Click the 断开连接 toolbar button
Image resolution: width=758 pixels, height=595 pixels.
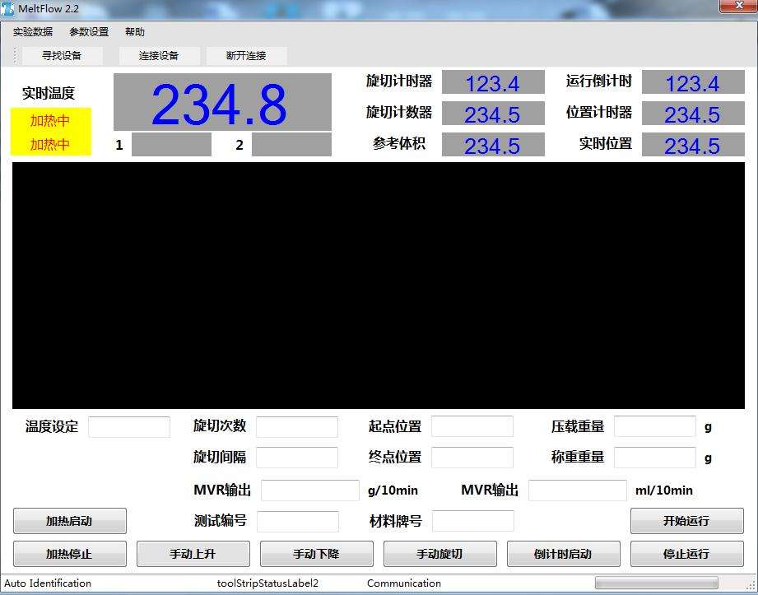click(x=247, y=56)
